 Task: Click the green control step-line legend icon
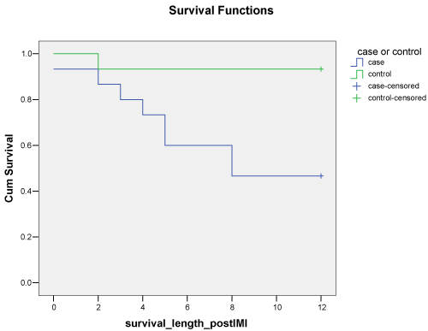[357, 74]
